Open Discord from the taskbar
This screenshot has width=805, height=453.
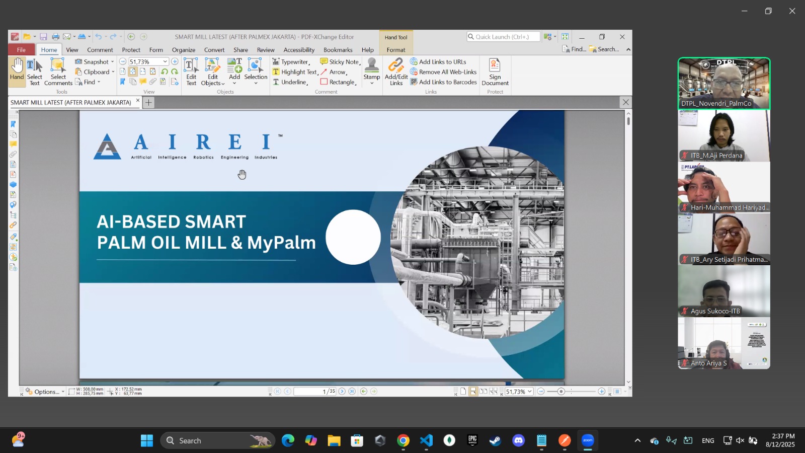click(518, 440)
